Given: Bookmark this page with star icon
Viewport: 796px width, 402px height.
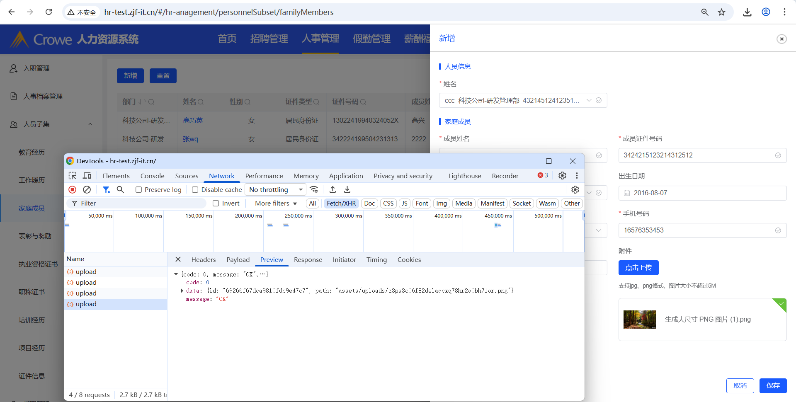Looking at the screenshot, I should 722,12.
